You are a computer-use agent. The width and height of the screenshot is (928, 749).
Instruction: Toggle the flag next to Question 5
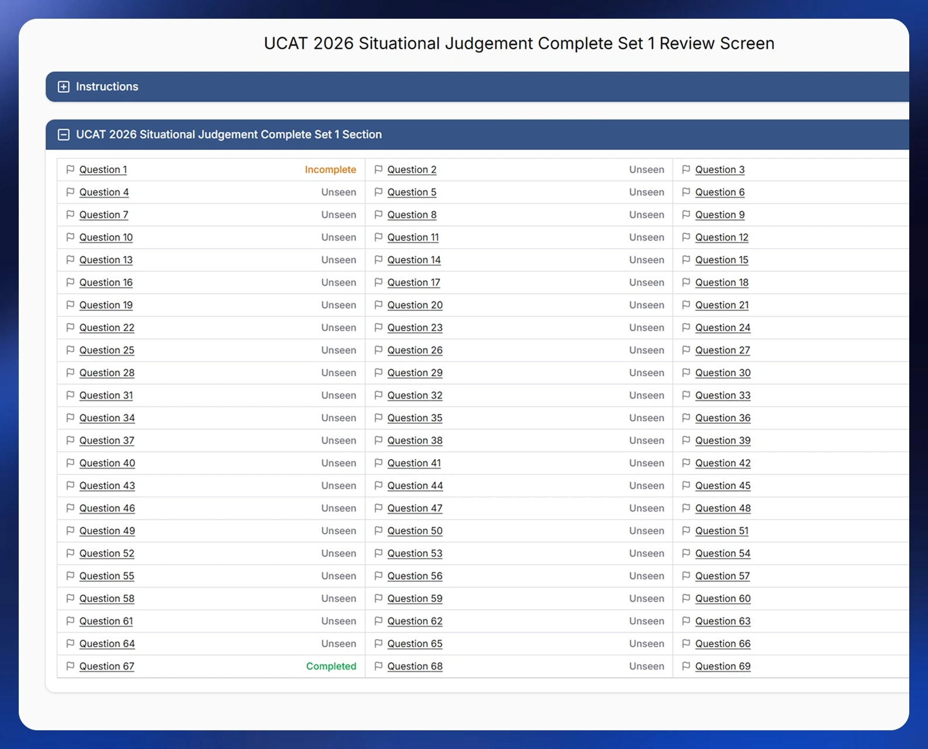378,192
